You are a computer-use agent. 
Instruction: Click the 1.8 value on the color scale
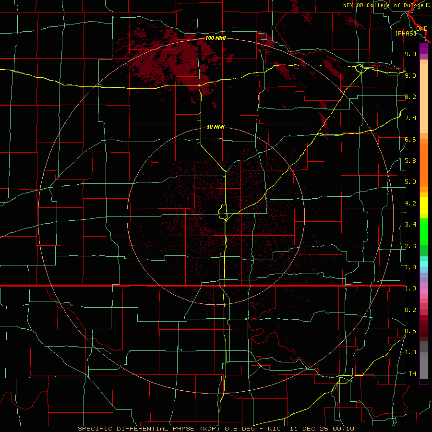click(410, 267)
